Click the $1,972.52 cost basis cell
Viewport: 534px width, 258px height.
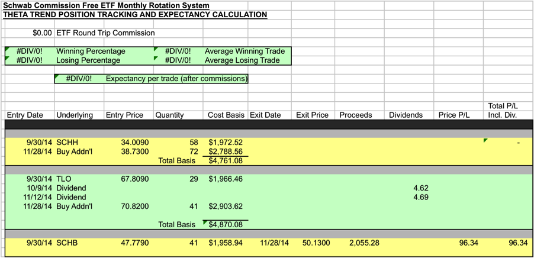(x=226, y=142)
